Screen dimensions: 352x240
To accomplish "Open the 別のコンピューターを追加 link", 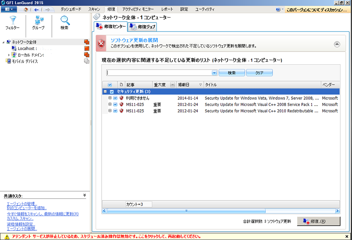I will click(26, 208).
